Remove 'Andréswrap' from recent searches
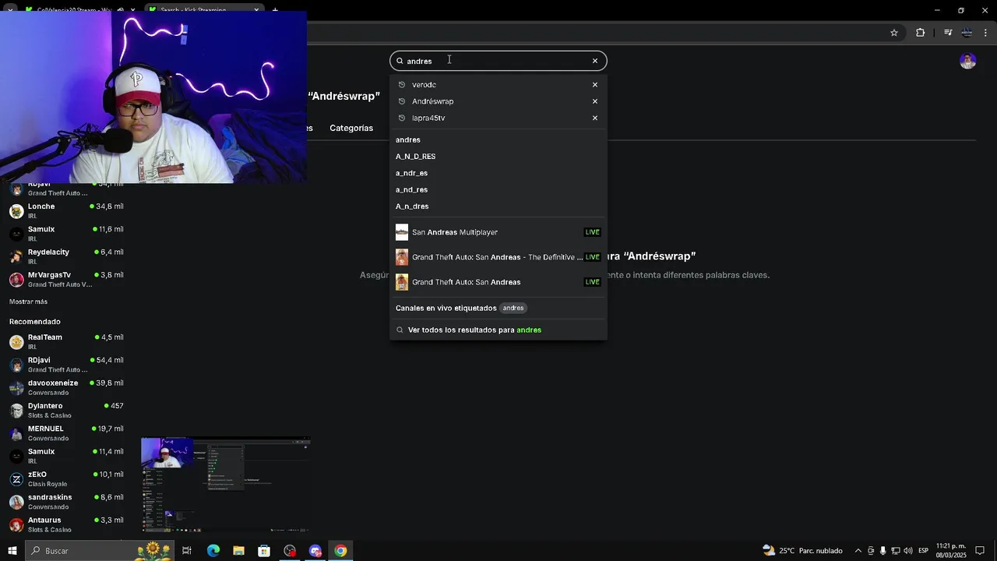997x561 pixels. (x=595, y=101)
